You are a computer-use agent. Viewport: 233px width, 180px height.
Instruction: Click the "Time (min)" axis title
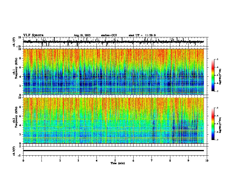pos(118,163)
